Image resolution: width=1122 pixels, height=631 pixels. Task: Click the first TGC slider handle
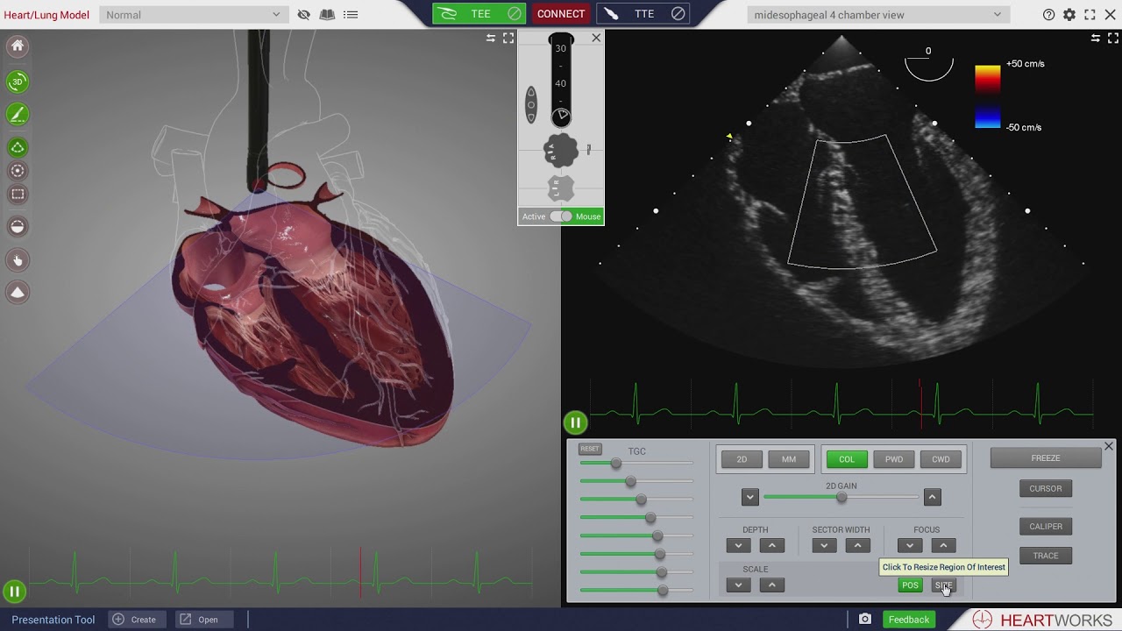click(x=616, y=463)
